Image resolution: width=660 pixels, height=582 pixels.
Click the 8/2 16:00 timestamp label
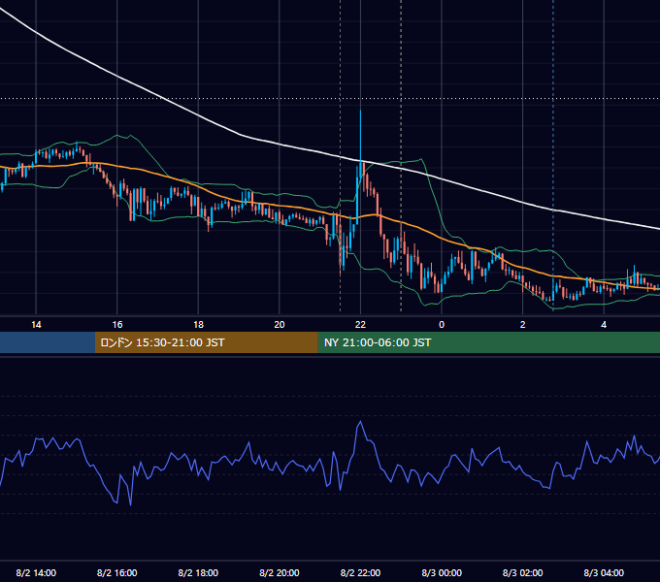click(x=117, y=572)
